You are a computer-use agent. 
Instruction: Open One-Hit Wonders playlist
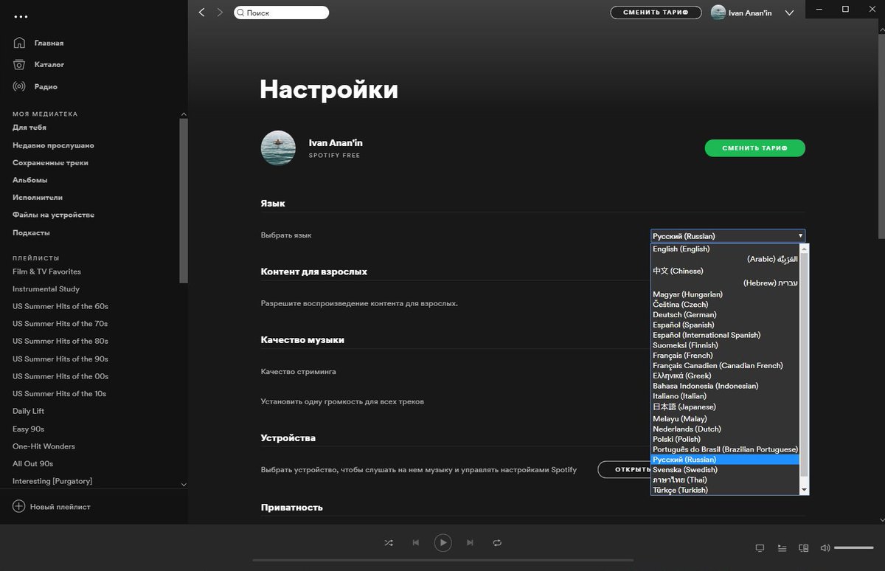44,446
